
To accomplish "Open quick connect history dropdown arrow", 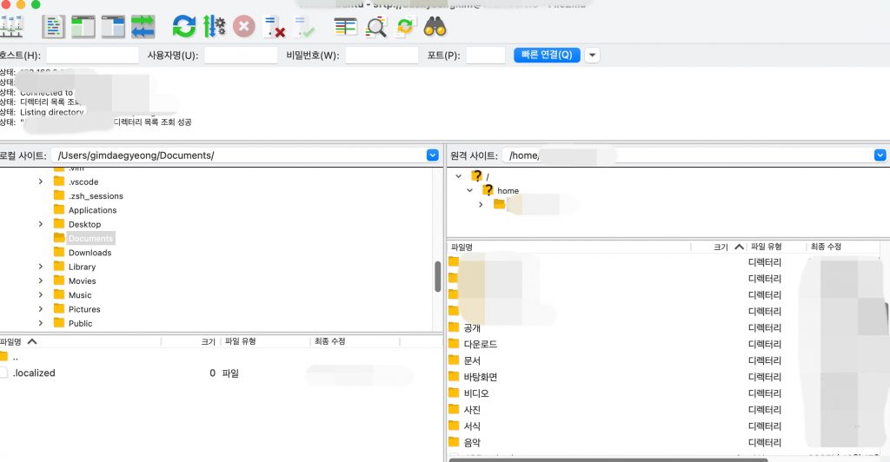I will [592, 55].
